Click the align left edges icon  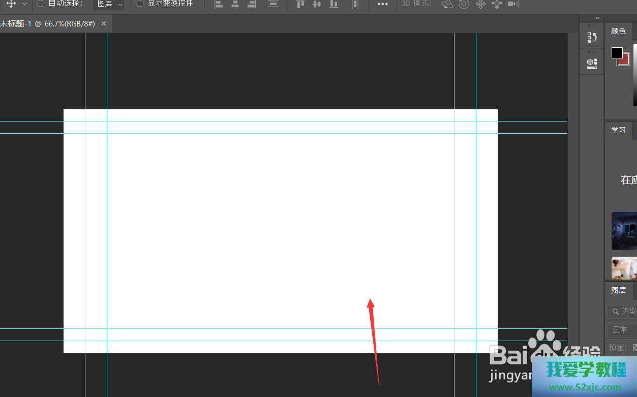tap(219, 4)
